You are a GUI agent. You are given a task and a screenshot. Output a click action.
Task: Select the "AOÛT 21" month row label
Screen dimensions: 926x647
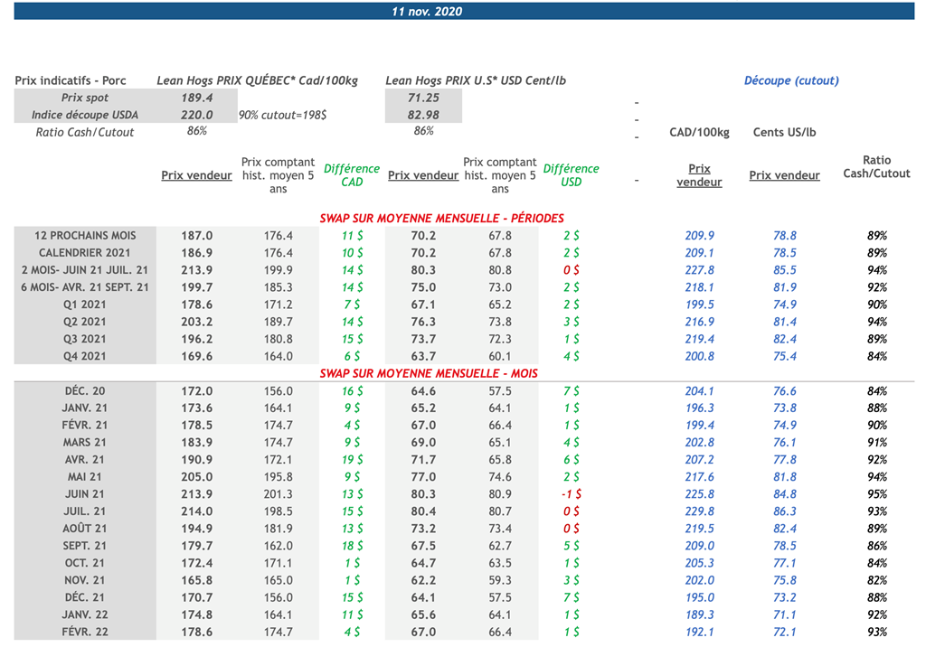point(84,529)
